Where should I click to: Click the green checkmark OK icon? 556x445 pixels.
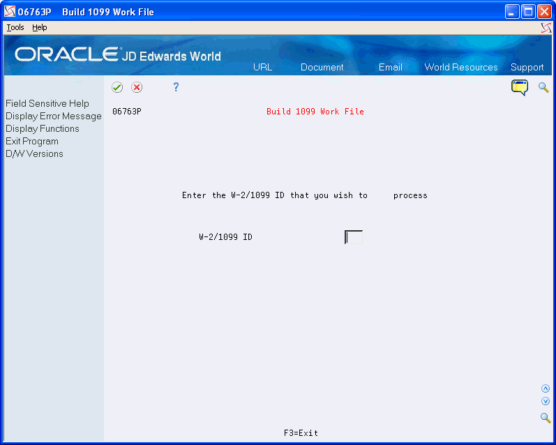[117, 87]
